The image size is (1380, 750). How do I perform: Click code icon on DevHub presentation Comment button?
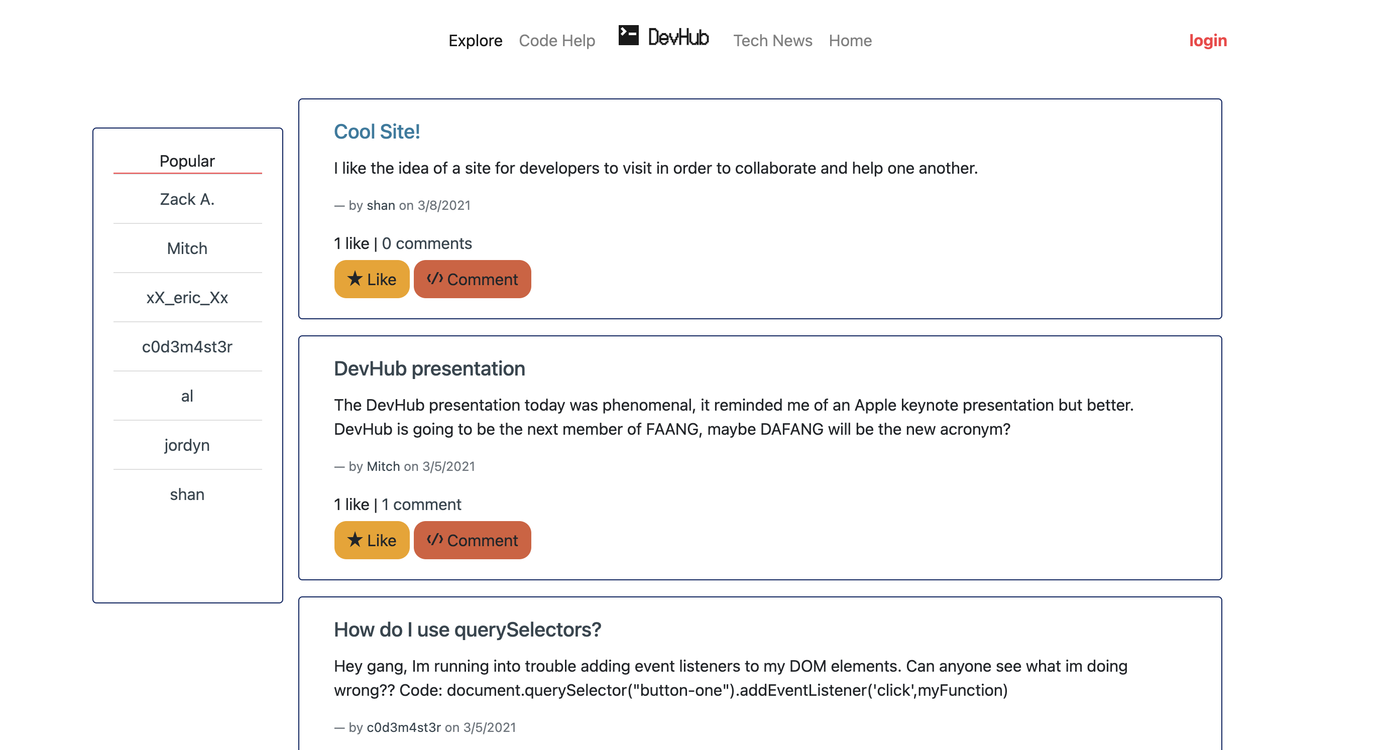click(x=434, y=539)
